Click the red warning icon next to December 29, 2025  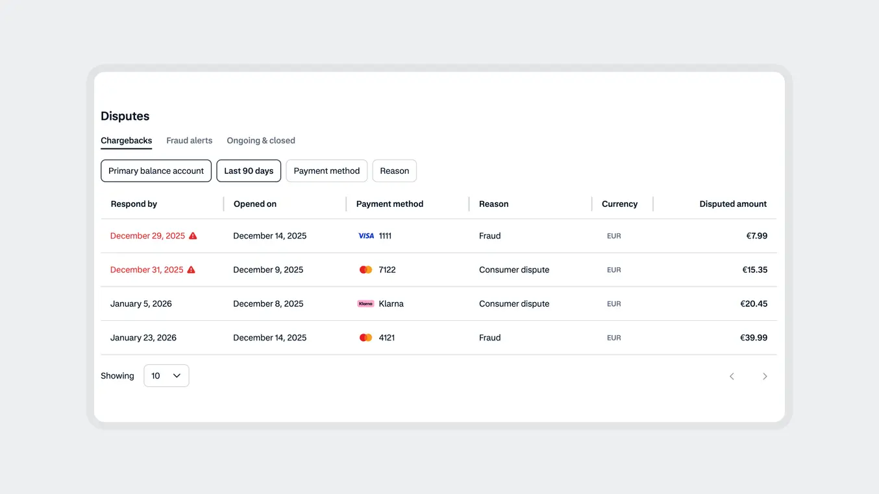pyautogui.click(x=192, y=235)
